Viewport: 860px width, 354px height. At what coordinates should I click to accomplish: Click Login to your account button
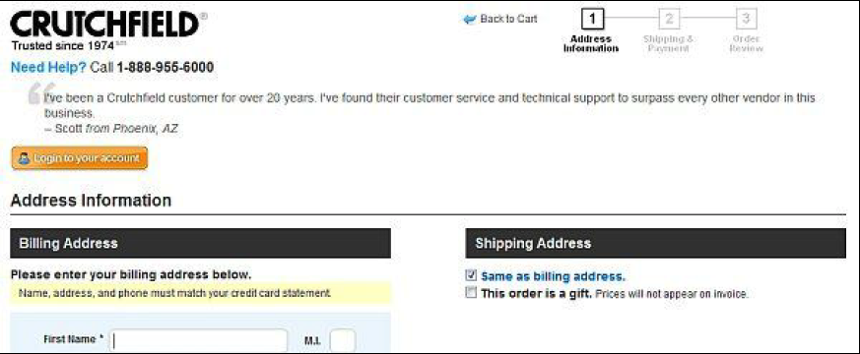pos(80,158)
